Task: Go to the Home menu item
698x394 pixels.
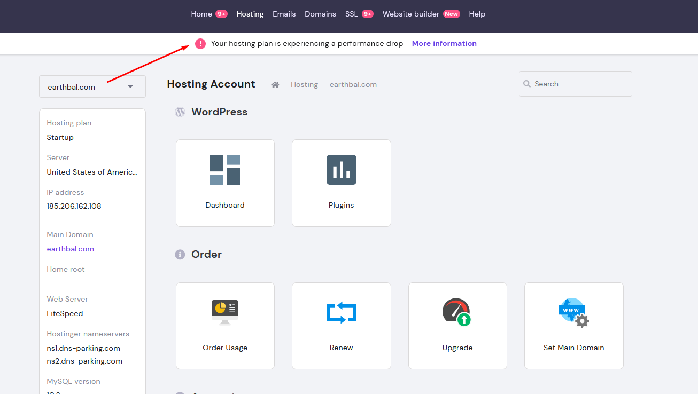Action: click(201, 14)
